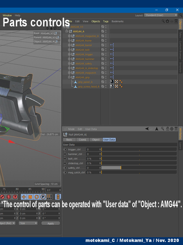Toggle the Parameter (P) key icon
The width and height of the screenshot is (183, 245).
point(43,197)
